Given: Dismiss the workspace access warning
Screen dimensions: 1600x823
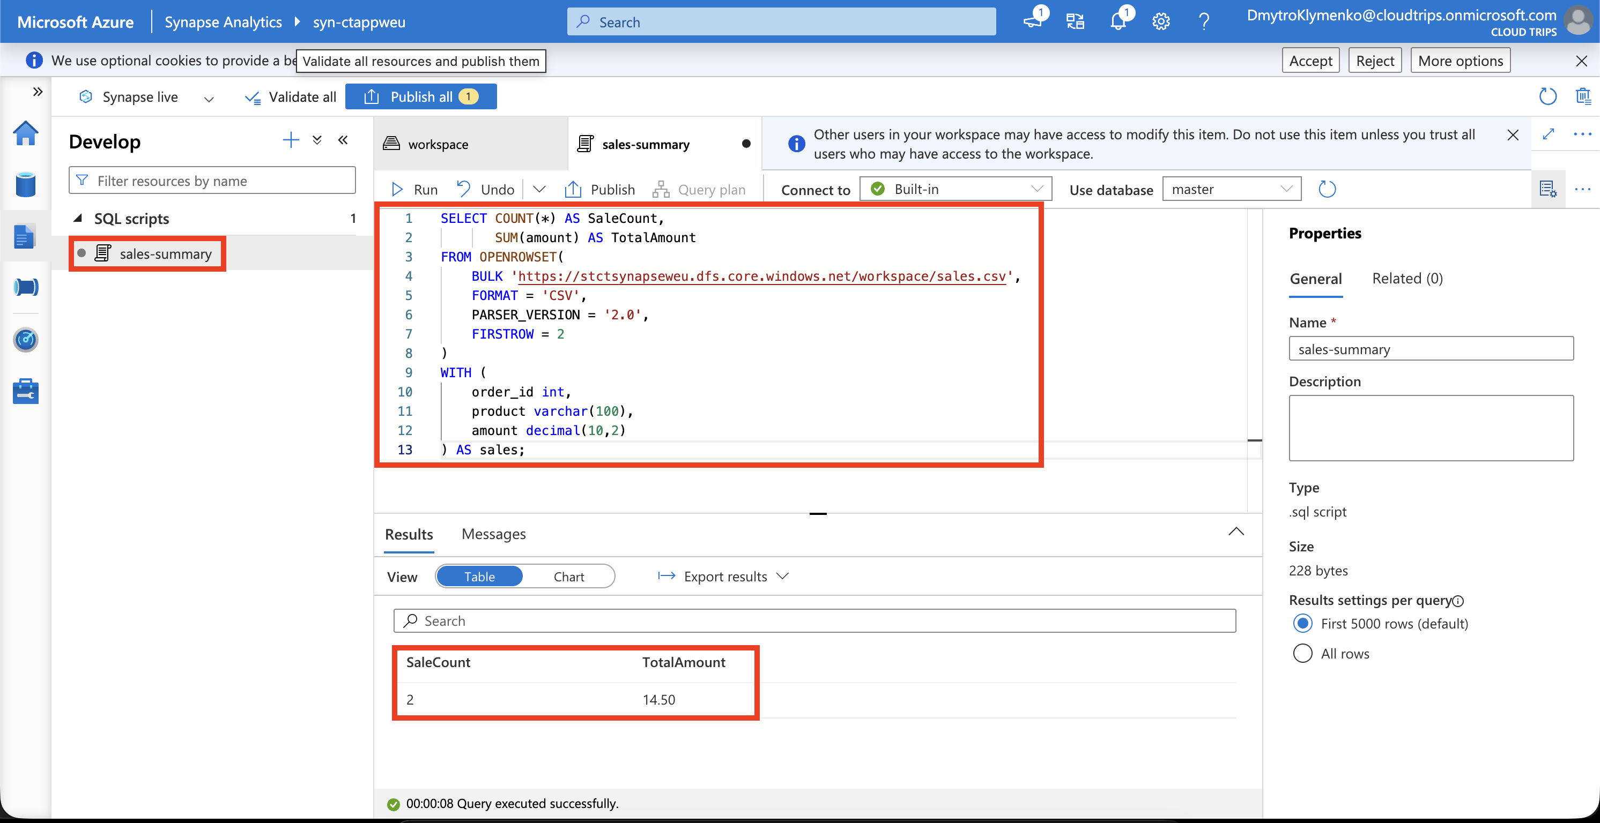Looking at the screenshot, I should tap(1513, 134).
